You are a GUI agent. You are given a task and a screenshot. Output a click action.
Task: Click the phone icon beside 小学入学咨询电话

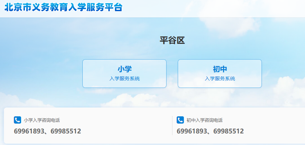17,120
